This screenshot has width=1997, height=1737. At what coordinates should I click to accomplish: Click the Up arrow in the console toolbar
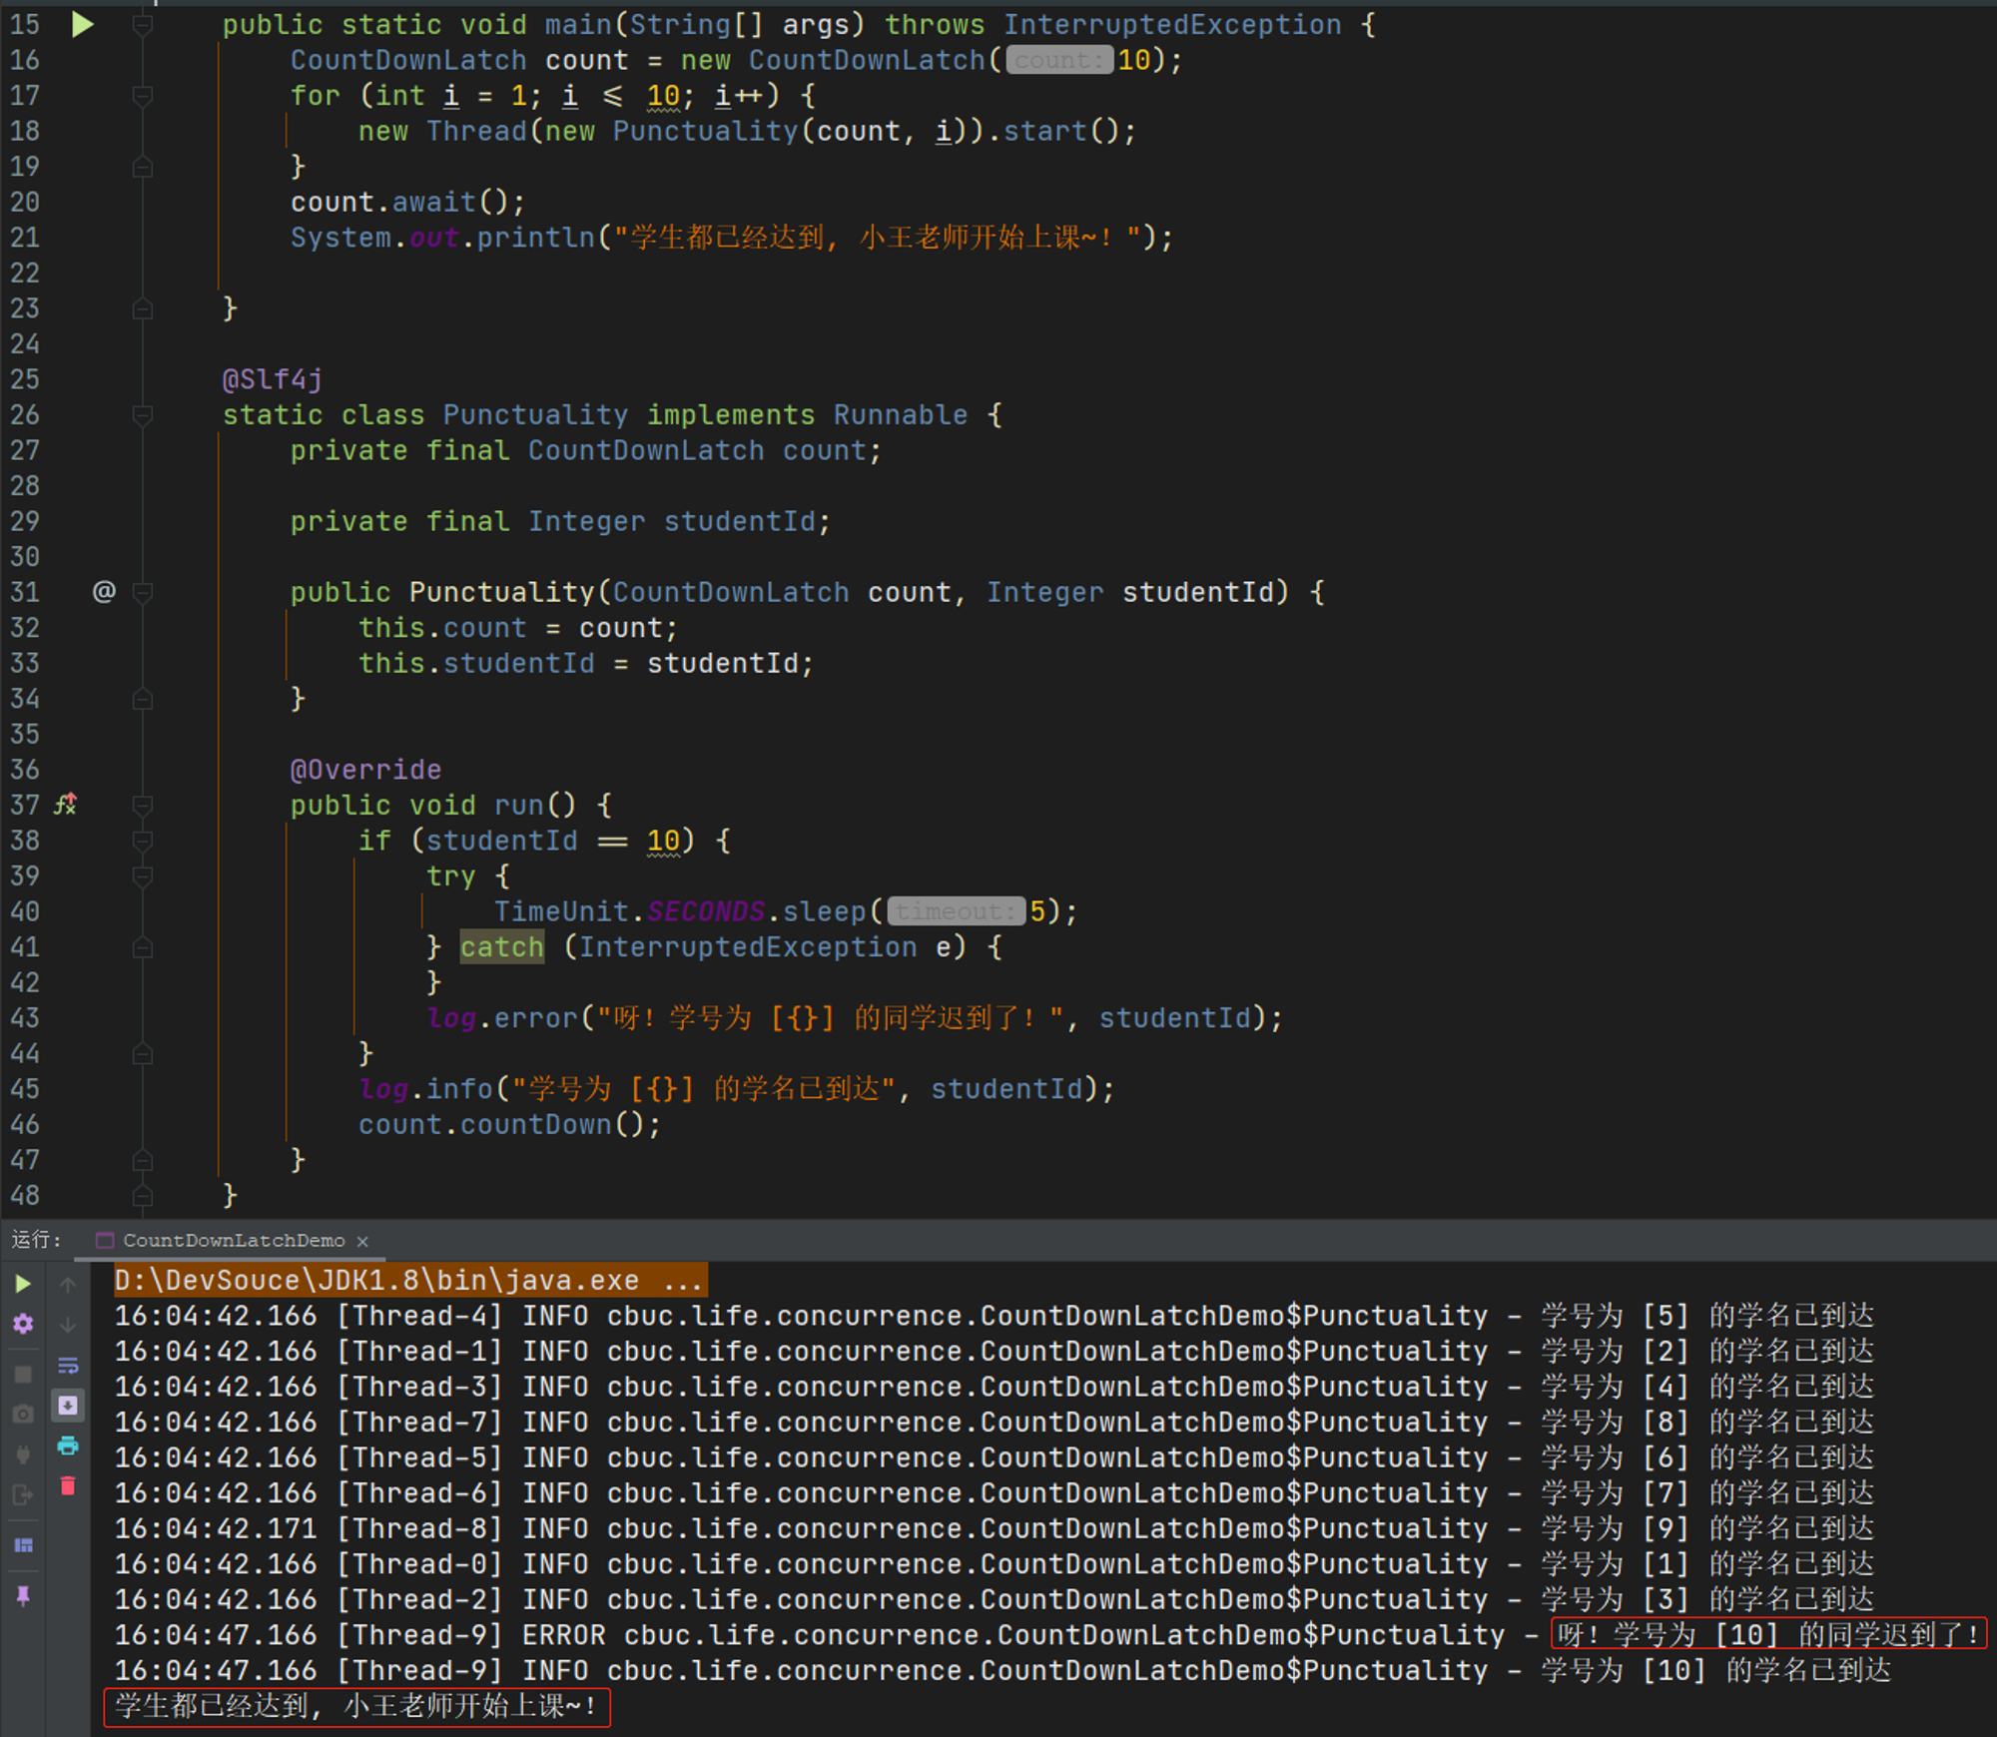[x=68, y=1284]
